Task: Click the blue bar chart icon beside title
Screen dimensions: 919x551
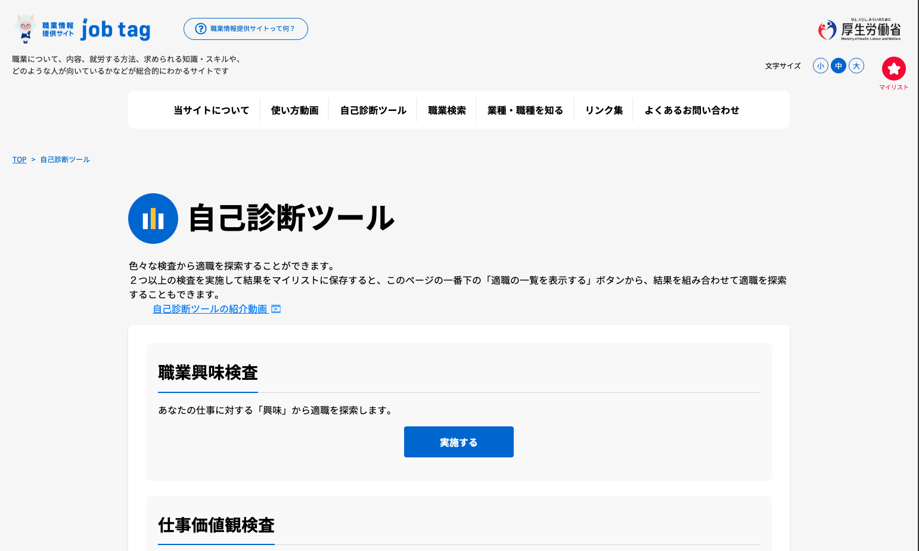Action: pos(153,219)
